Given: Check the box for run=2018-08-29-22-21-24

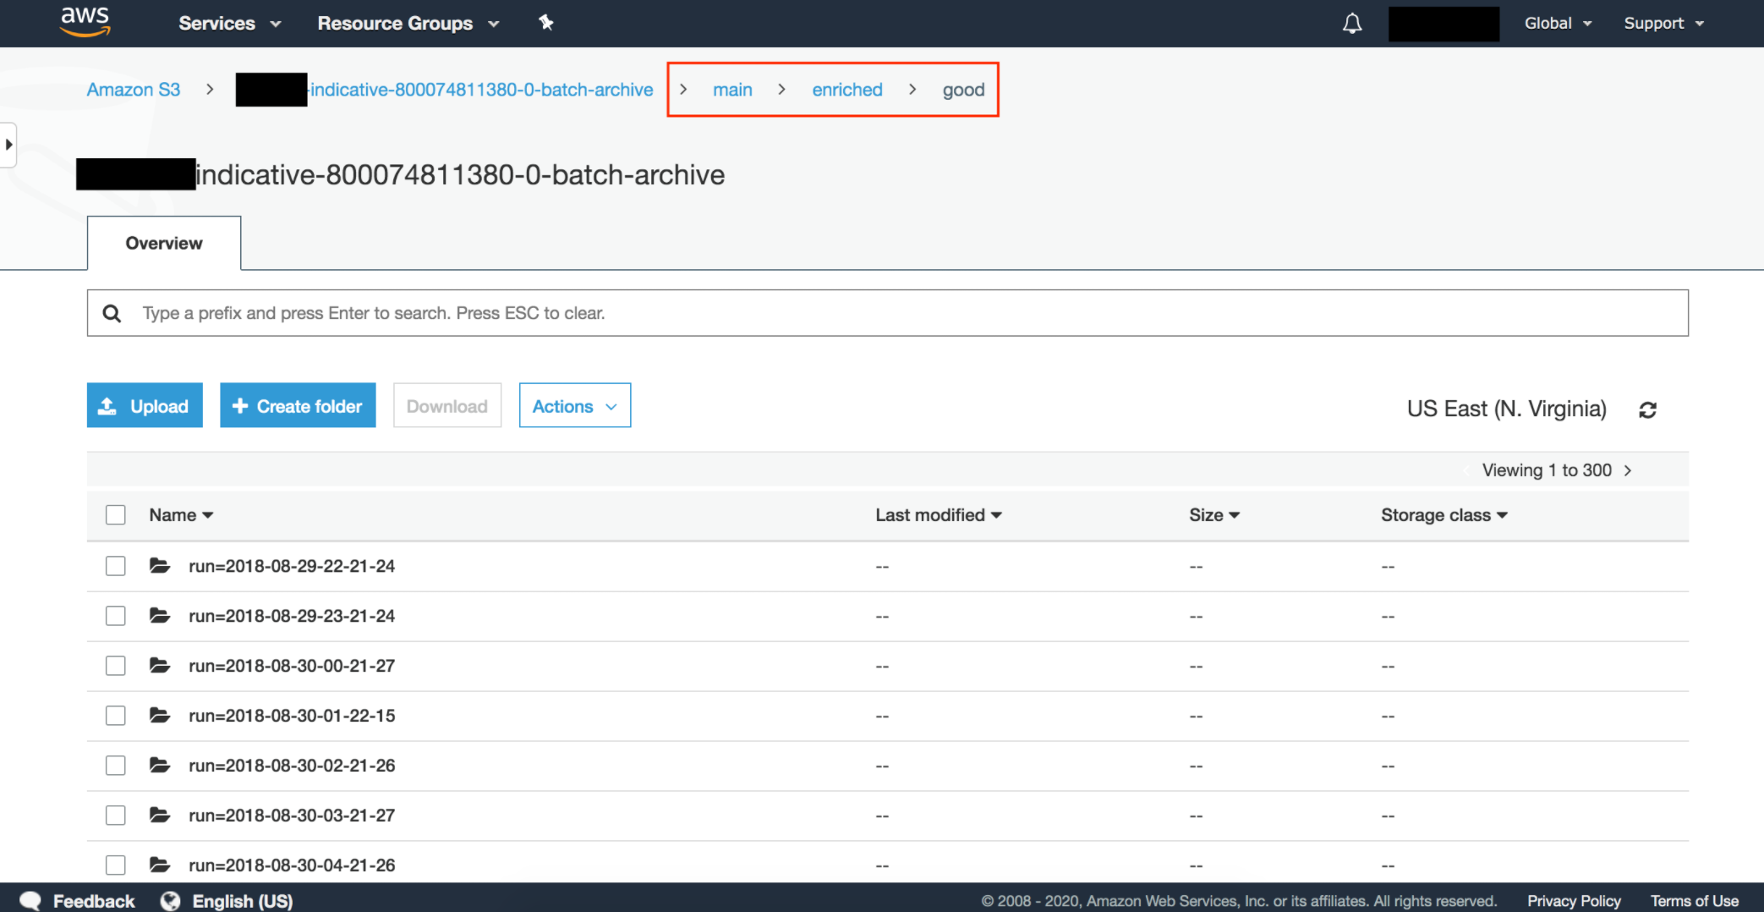Looking at the screenshot, I should pyautogui.click(x=116, y=566).
